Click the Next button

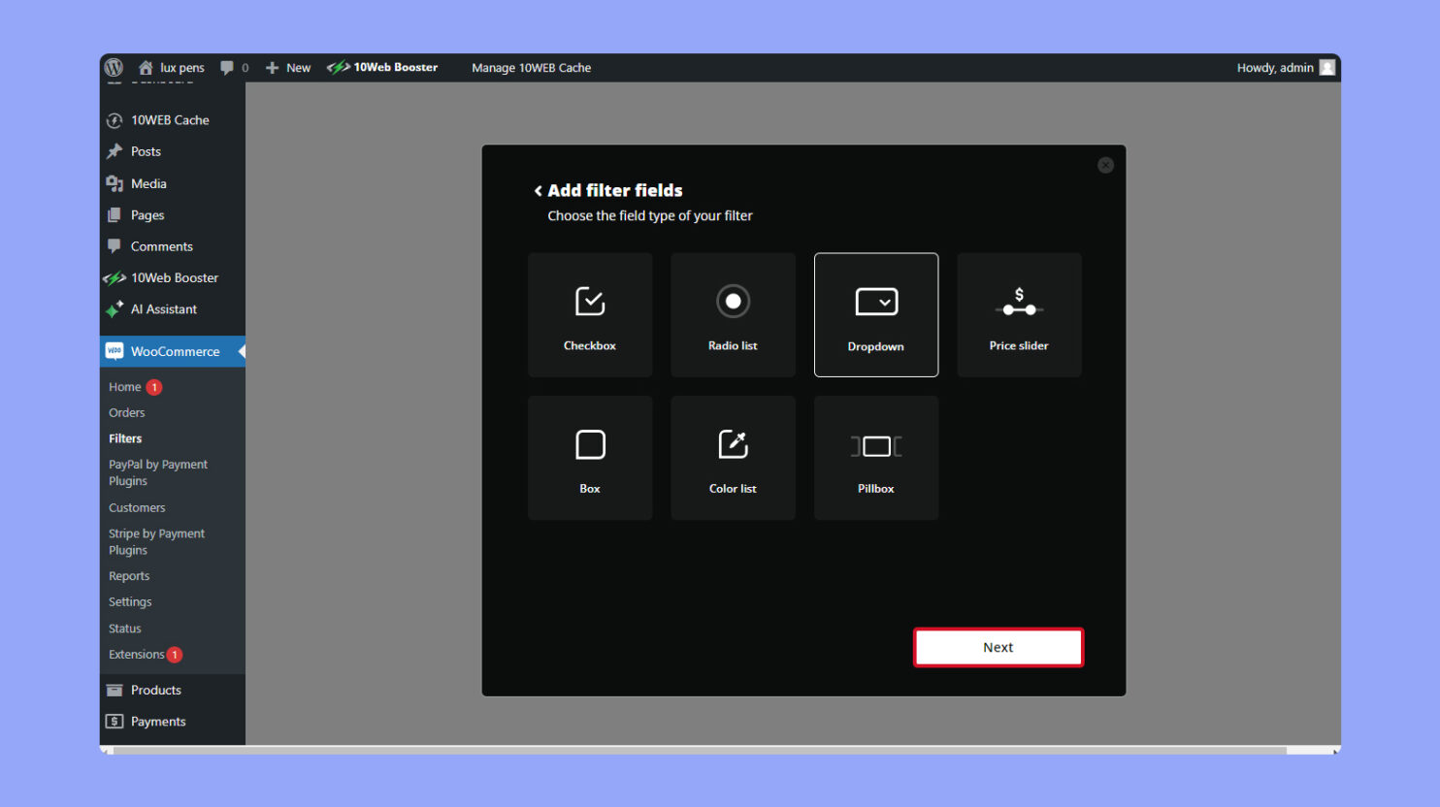(x=998, y=646)
